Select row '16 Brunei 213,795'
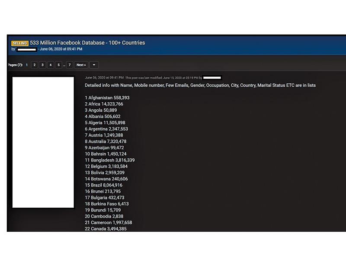The height and width of the screenshot is (259, 346). click(x=103, y=191)
